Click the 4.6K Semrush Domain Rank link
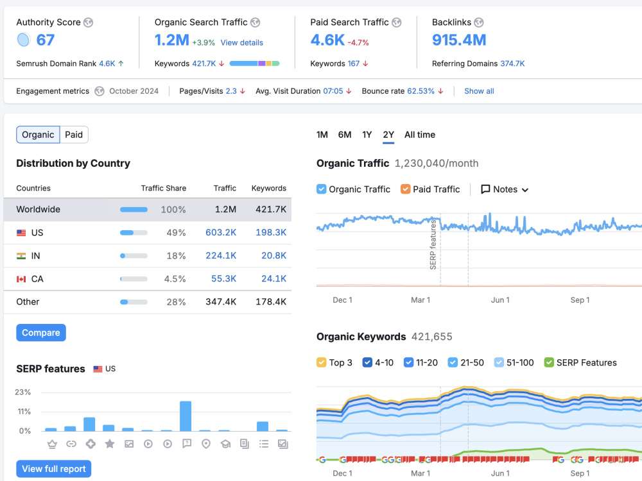Screen dimensions: 642x481 [x=107, y=63]
